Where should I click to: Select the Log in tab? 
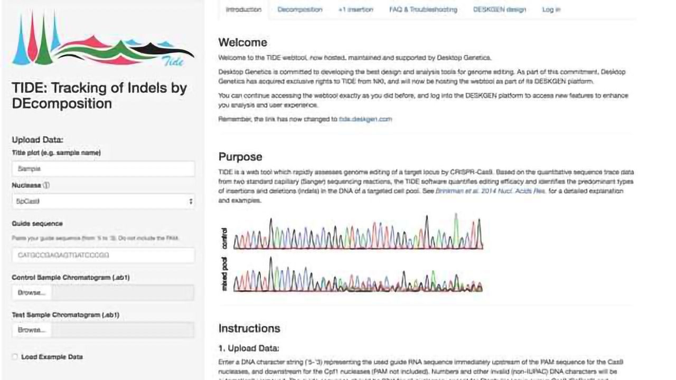551,9
